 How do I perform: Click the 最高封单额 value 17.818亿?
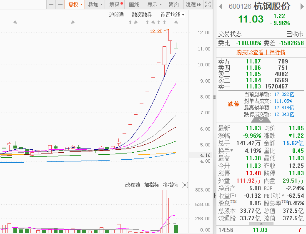[x=284, y=108]
